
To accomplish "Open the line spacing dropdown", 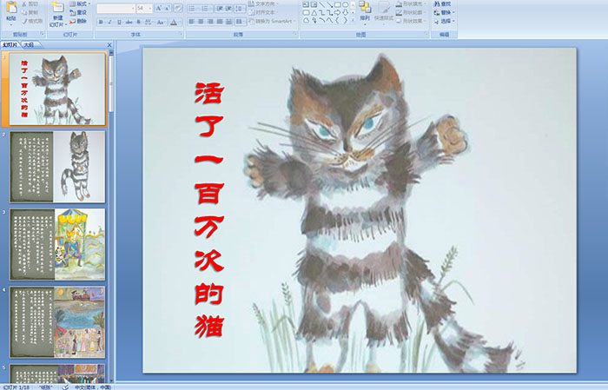I will (x=240, y=9).
